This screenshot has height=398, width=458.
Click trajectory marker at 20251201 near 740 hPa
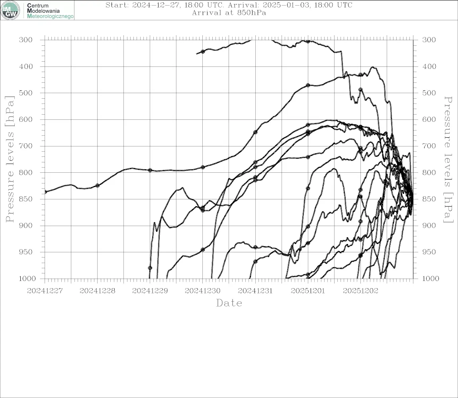[x=308, y=157]
